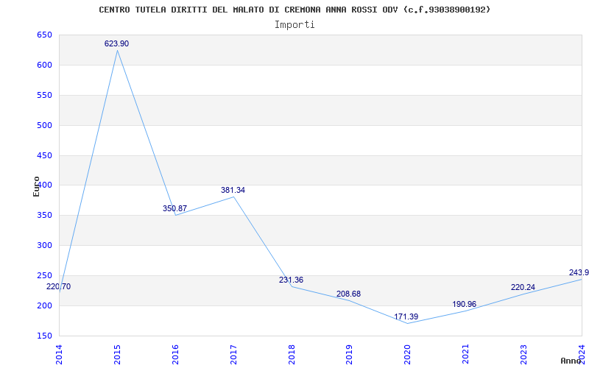Viewport: 589px width, 368px height.
Task: Select year 2020 axis label
Action: (x=408, y=355)
